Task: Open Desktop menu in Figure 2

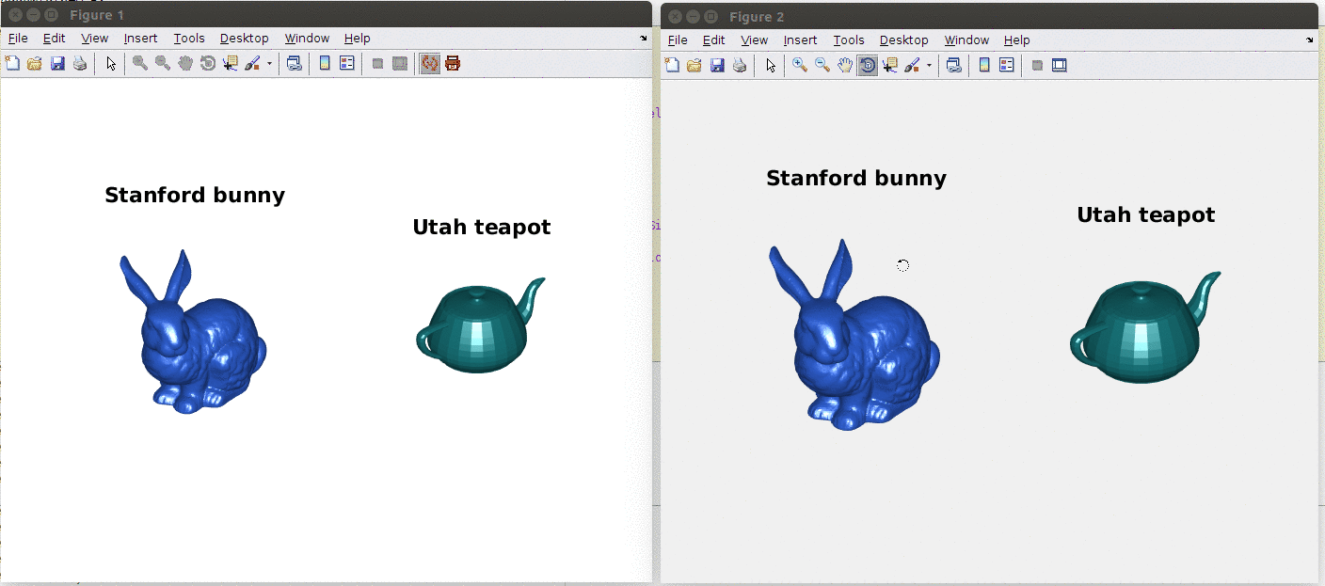Action: [904, 40]
